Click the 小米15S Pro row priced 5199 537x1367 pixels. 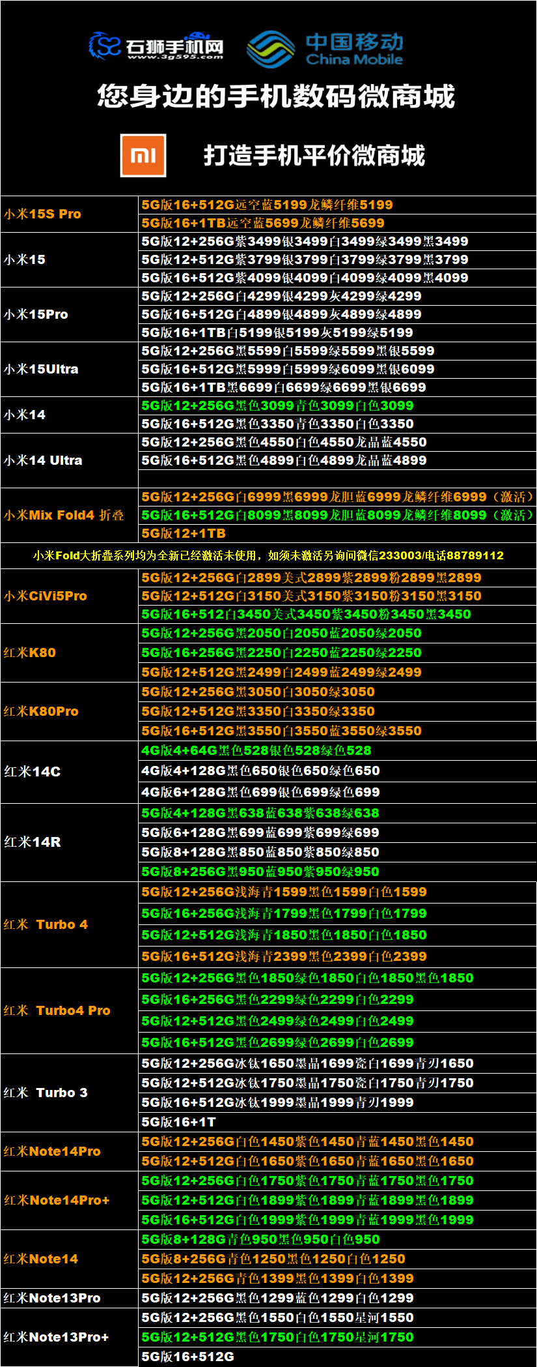pos(338,205)
